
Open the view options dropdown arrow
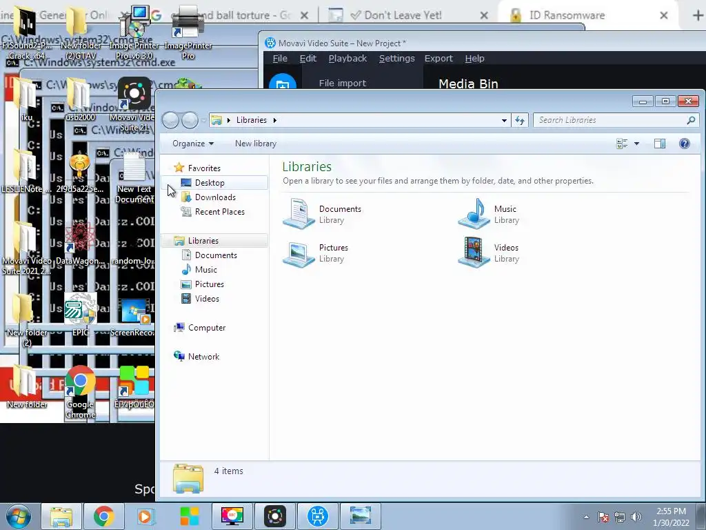coord(636,144)
